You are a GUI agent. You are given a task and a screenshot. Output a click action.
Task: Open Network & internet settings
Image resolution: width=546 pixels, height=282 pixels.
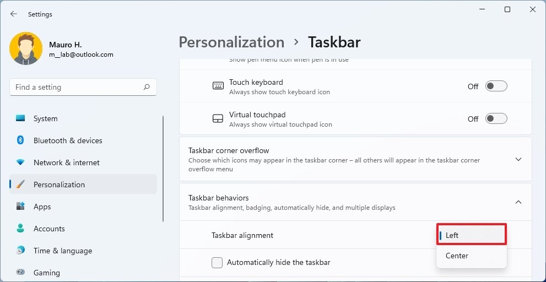point(83,162)
